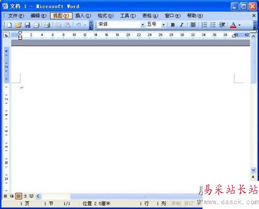Apply Bold formatting
The width and height of the screenshot is (259, 209).
(173, 25)
